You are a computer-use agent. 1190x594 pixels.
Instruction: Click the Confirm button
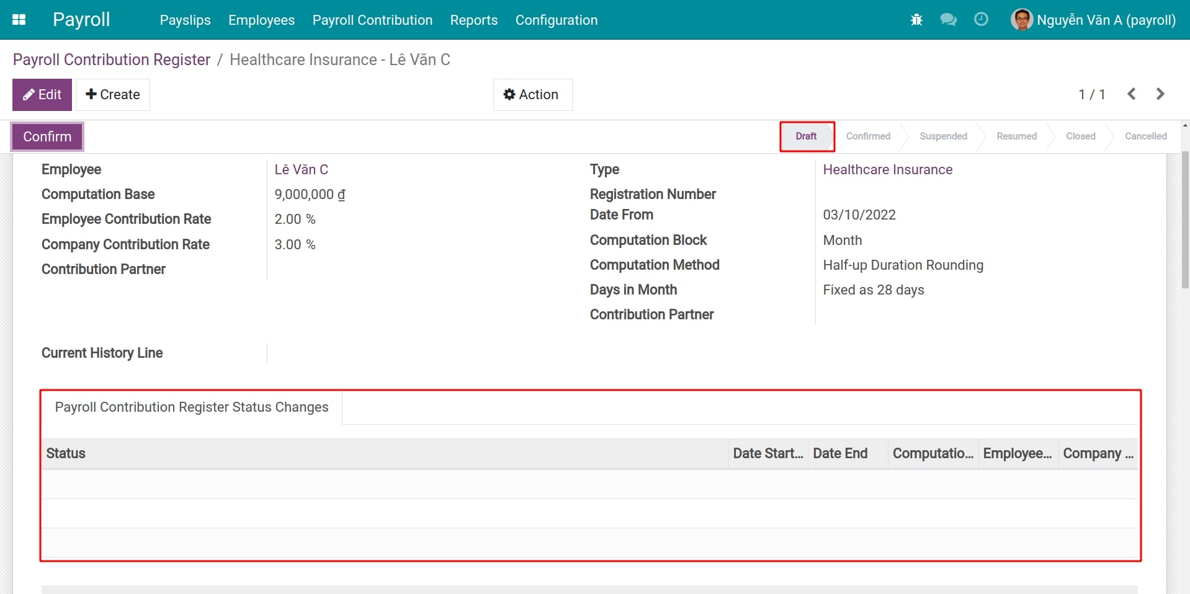point(47,136)
